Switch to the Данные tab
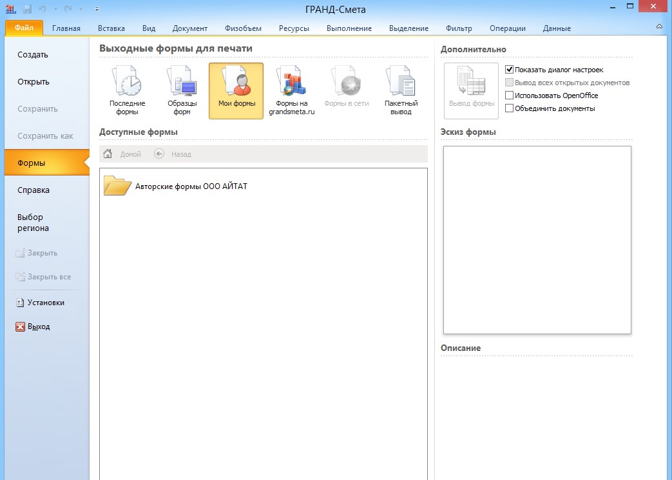Screen dimensions: 672x480 557,28
